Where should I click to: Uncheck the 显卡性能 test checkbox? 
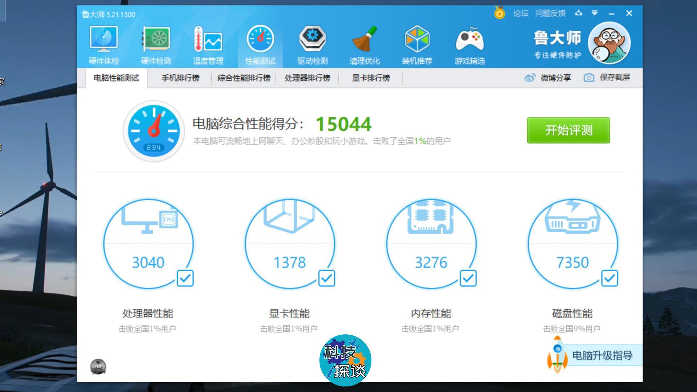tap(327, 278)
